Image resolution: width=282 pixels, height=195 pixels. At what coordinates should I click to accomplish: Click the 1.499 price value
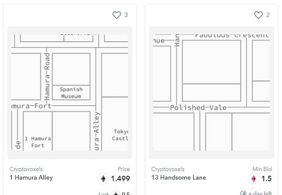[120, 179]
